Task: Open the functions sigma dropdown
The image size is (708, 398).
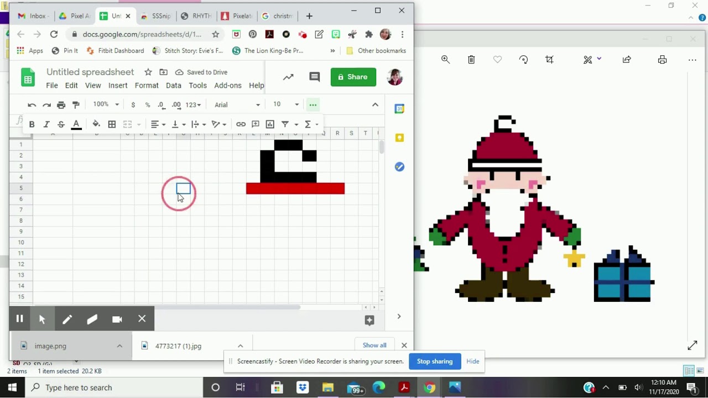Action: (311, 124)
